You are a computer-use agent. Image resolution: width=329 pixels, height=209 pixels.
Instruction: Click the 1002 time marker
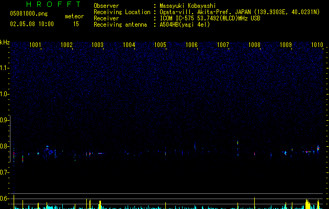pos(66,45)
